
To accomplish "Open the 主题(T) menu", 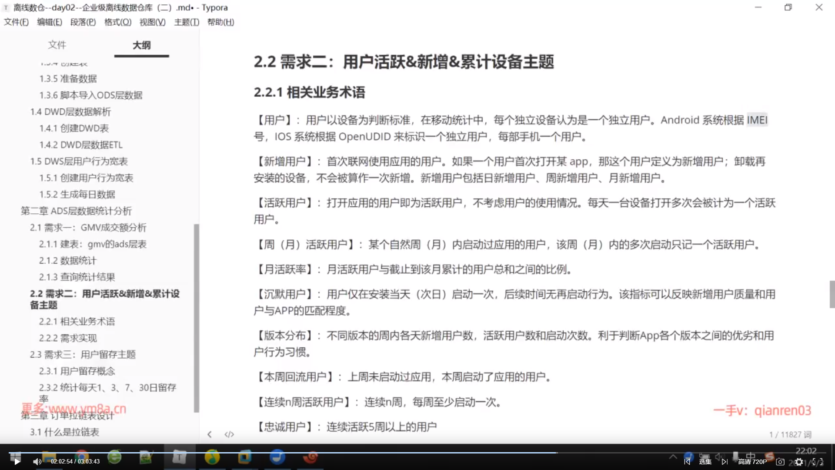I will coord(186,22).
